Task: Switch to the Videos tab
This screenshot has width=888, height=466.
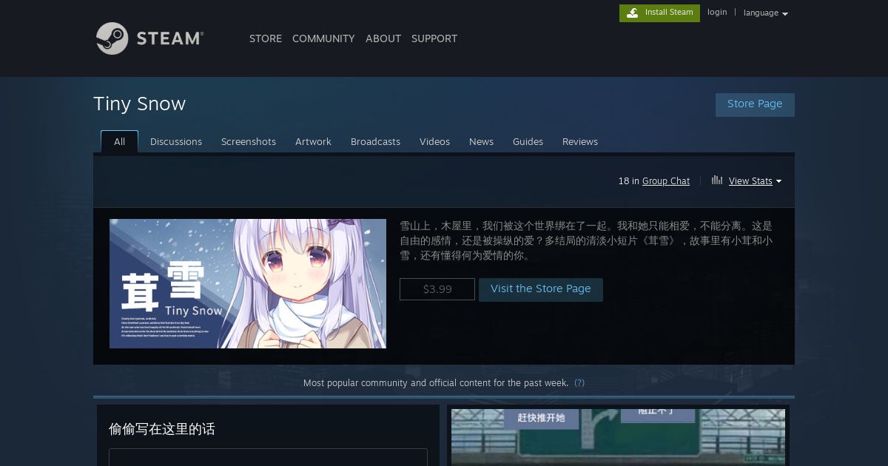Action: (434, 141)
